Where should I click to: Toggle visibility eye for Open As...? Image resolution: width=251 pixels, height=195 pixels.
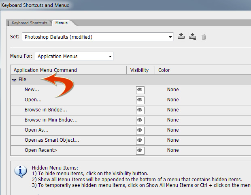[140, 130]
